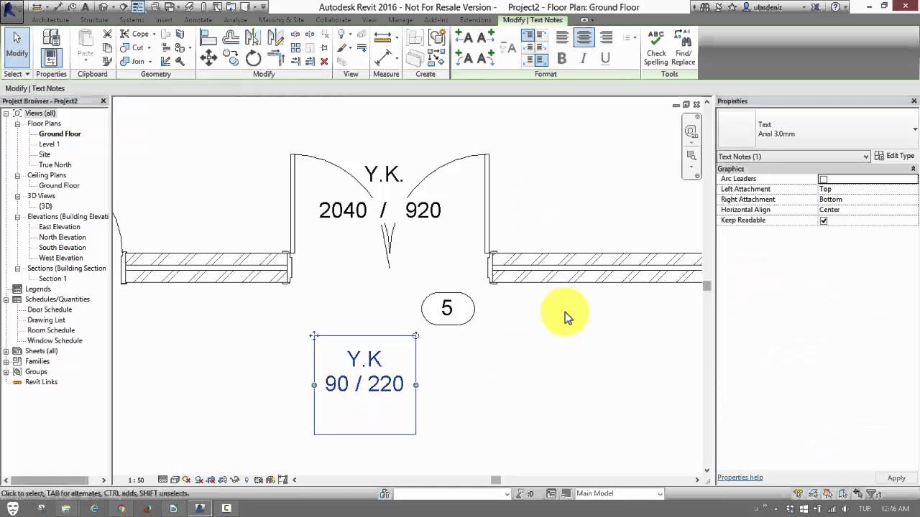Check the Arc Leaders checkbox
Image resolution: width=920 pixels, height=517 pixels.
click(x=824, y=179)
